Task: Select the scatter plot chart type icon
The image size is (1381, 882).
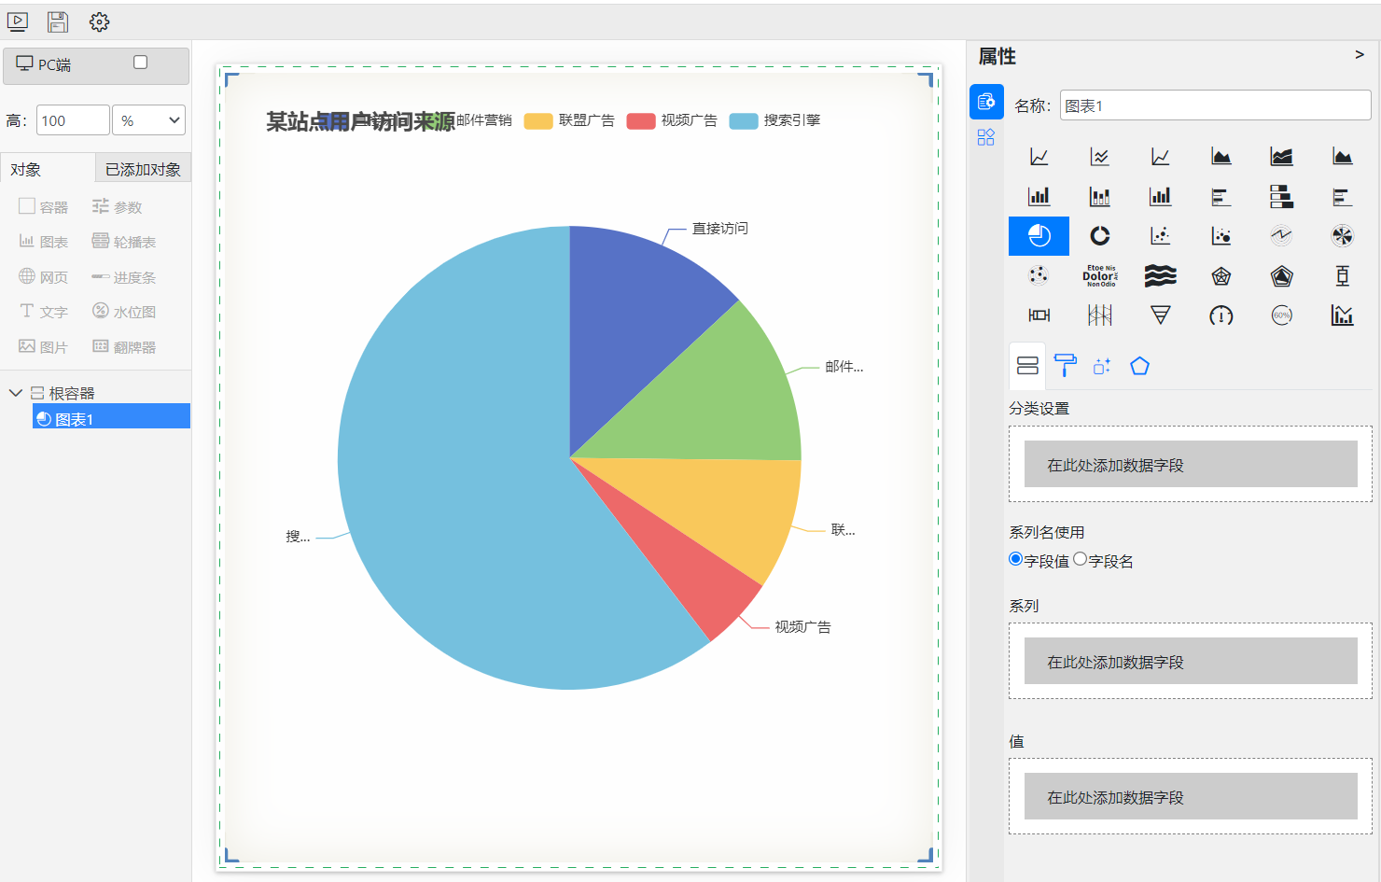Action: [1161, 236]
